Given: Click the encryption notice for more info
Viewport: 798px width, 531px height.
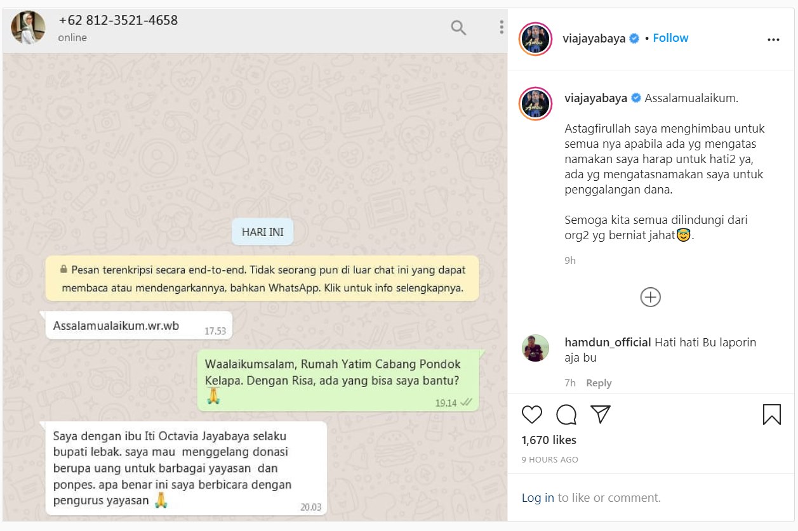Looking at the screenshot, I should pos(262,280).
